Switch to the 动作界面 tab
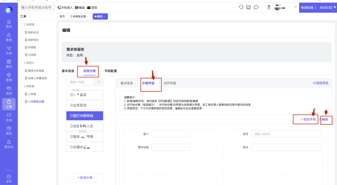The height and width of the screenshot is (185, 337). (x=170, y=83)
